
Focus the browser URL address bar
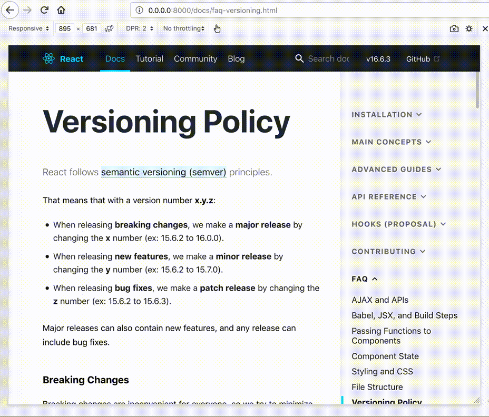[309, 11]
